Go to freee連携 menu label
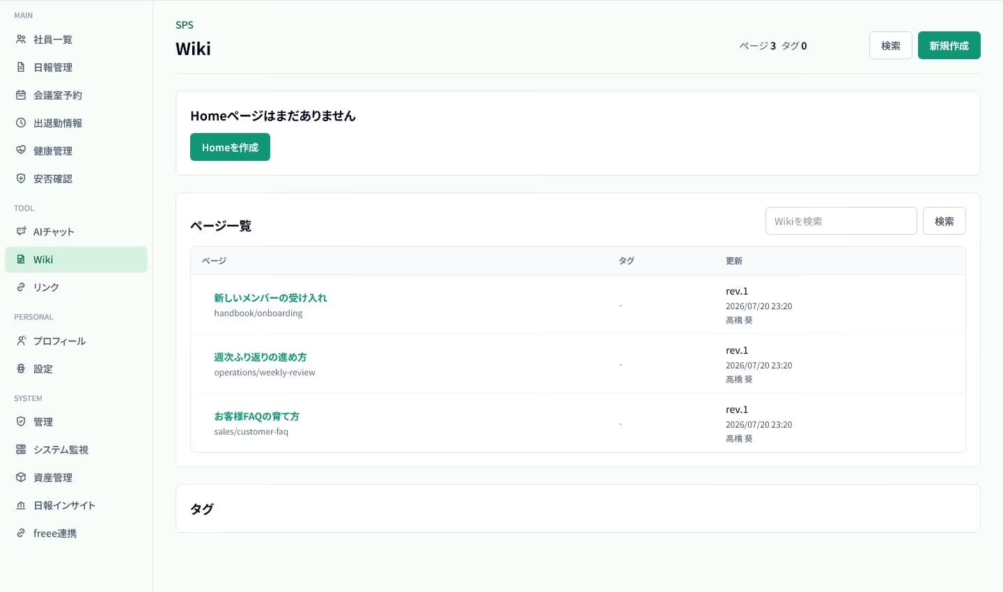 pos(55,533)
